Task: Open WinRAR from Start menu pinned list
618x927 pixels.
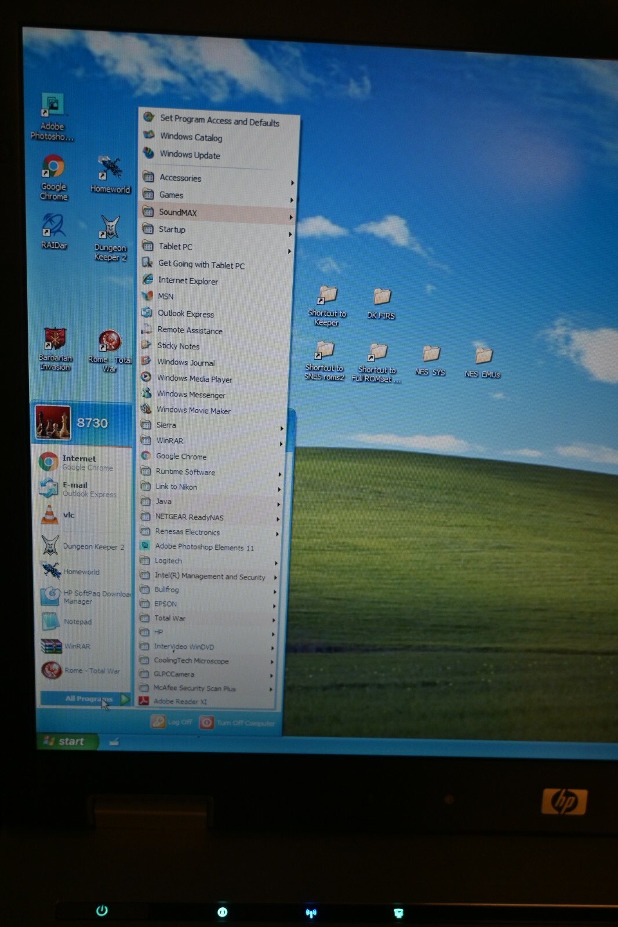Action: pos(85,646)
